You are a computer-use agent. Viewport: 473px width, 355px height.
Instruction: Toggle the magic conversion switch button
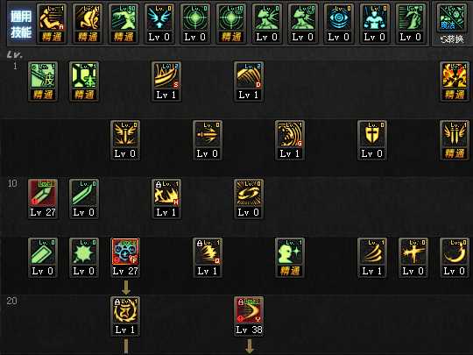tap(451, 24)
